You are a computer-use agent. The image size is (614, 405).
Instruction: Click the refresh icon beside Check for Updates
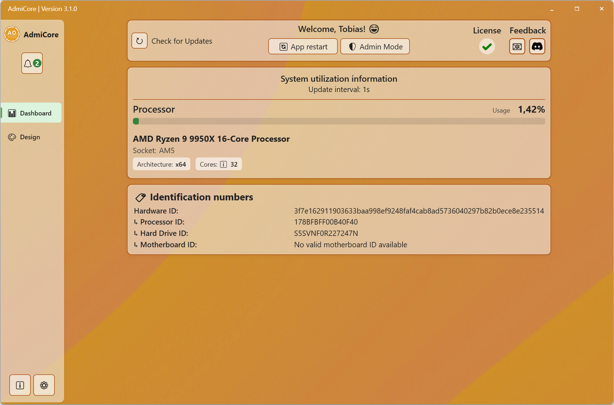tap(140, 40)
